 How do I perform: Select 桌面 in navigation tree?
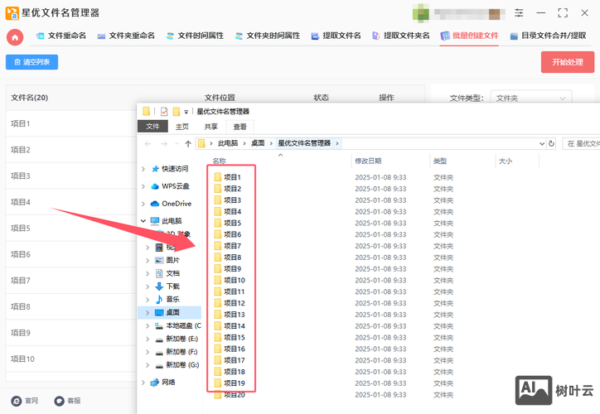(172, 312)
